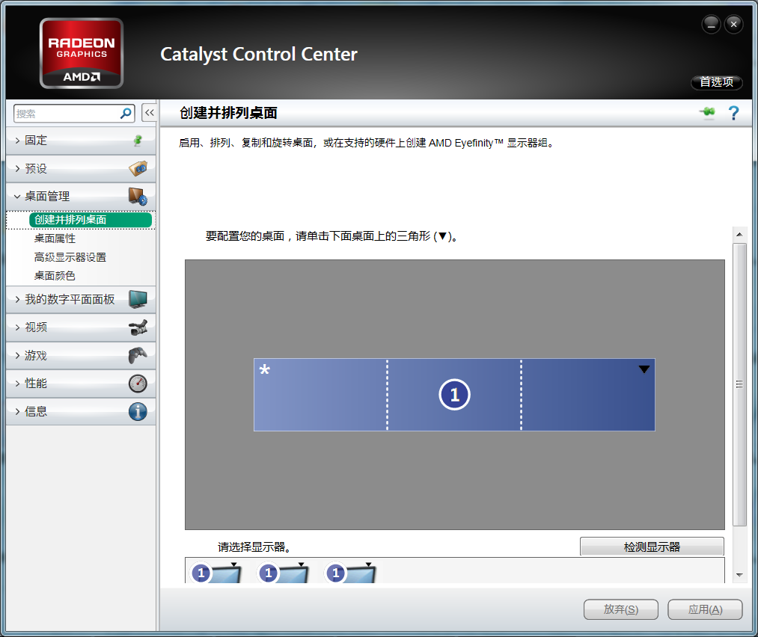This screenshot has height=637, width=758.
Task: Open third display's triangle dropdown
Action: click(x=368, y=564)
